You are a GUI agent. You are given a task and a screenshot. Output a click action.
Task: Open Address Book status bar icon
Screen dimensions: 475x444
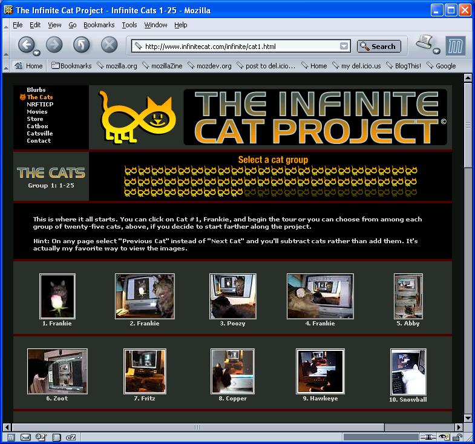pyautogui.click(x=57, y=437)
